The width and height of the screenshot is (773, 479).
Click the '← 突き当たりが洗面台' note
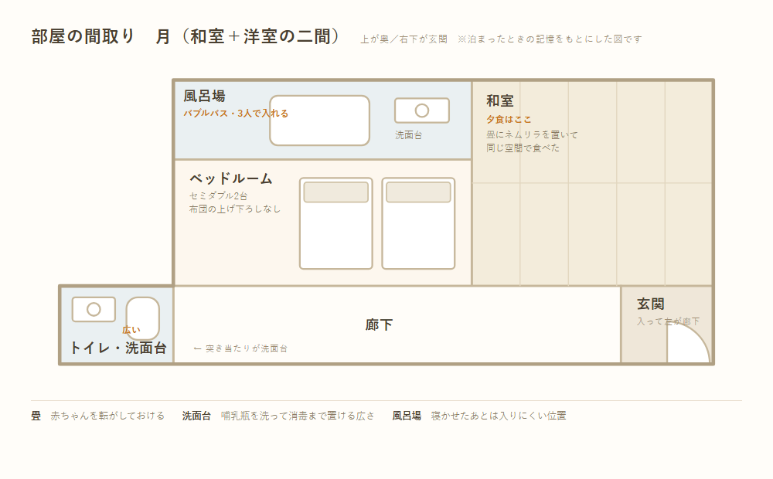(240, 348)
